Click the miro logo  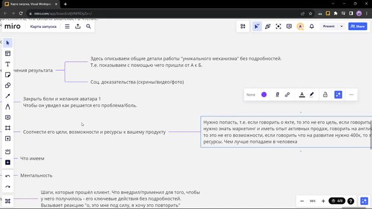tap(13, 26)
